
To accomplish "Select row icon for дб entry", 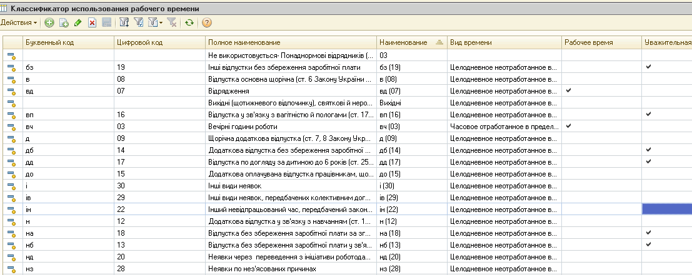I will (x=11, y=150).
